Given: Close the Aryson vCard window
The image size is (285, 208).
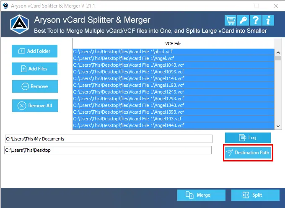Looking at the screenshot, I should tap(276, 6).
